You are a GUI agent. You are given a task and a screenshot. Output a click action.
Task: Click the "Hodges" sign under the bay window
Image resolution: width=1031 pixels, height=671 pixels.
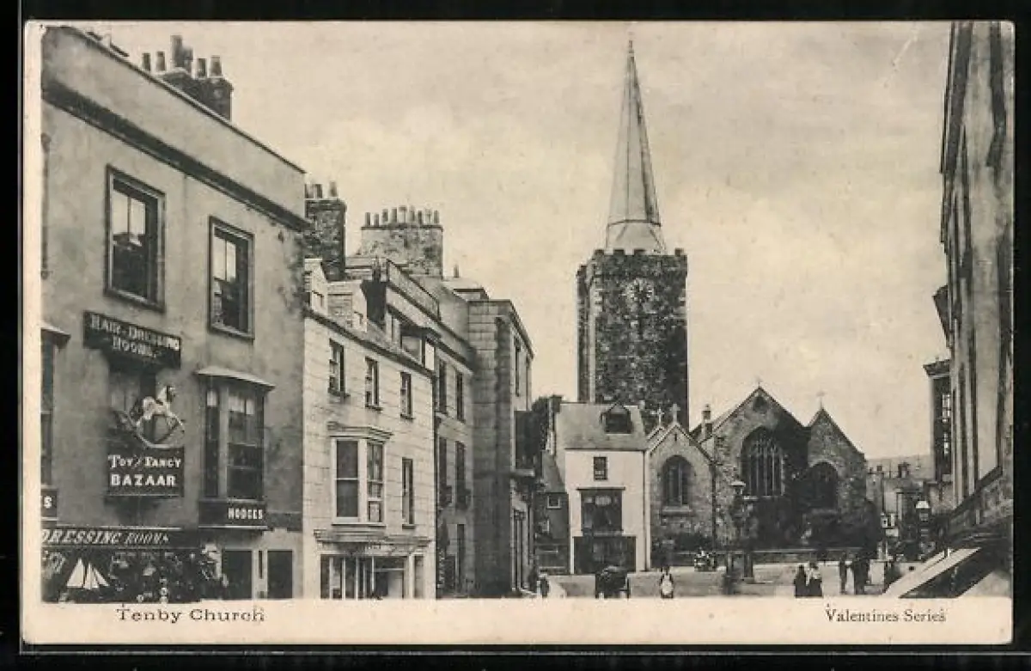tap(245, 513)
